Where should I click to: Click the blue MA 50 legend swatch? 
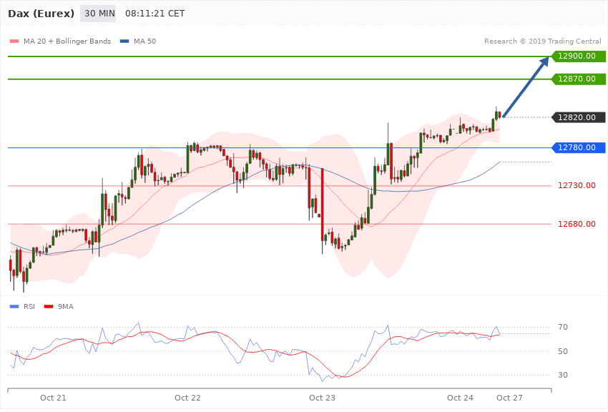coord(124,41)
